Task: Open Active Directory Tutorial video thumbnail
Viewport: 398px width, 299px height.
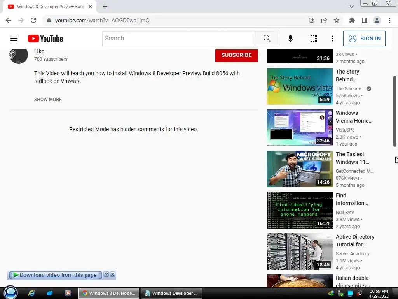Action: pos(300,252)
